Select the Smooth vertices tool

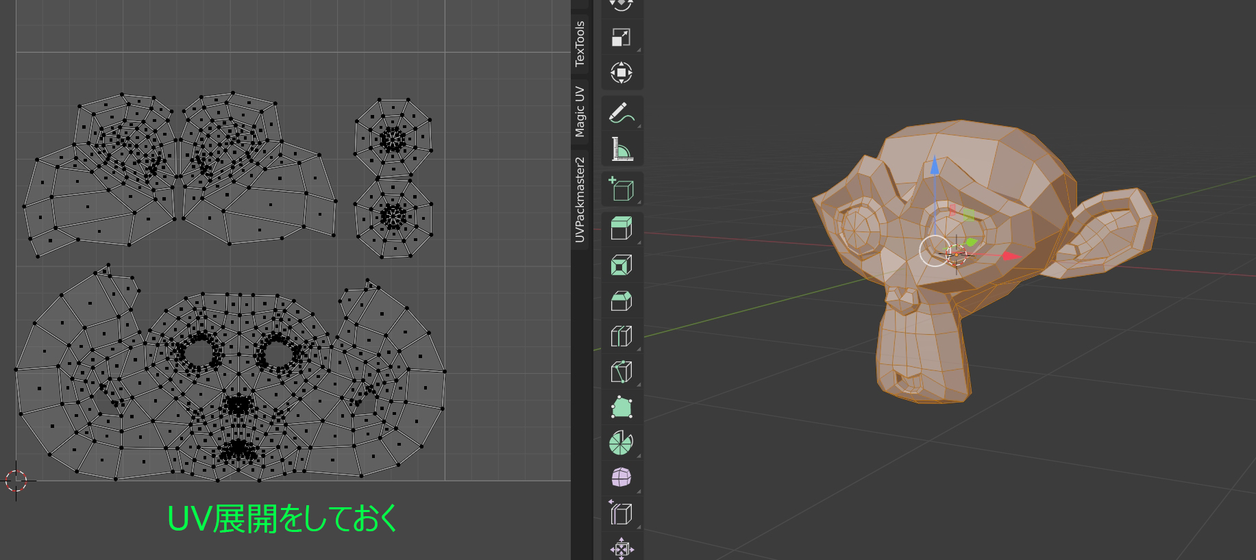pyautogui.click(x=621, y=477)
